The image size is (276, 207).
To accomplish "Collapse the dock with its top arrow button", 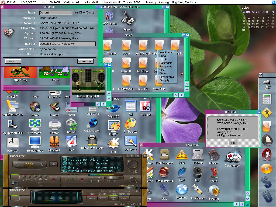I will [x=261, y=75].
